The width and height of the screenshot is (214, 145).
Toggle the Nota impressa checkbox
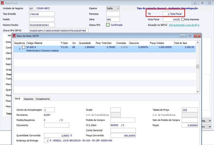pos(183,19)
